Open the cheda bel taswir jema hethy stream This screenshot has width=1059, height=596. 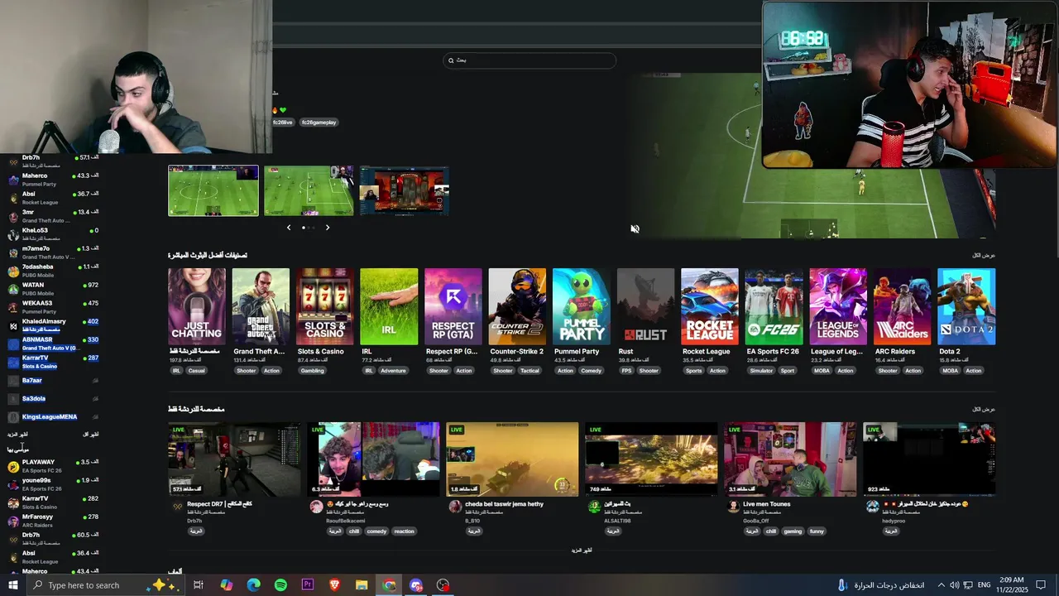click(x=512, y=459)
